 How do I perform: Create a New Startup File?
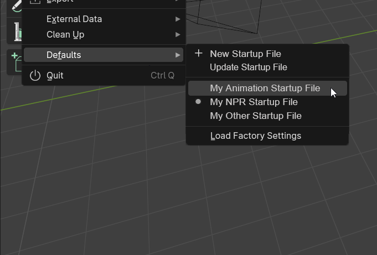point(267,54)
